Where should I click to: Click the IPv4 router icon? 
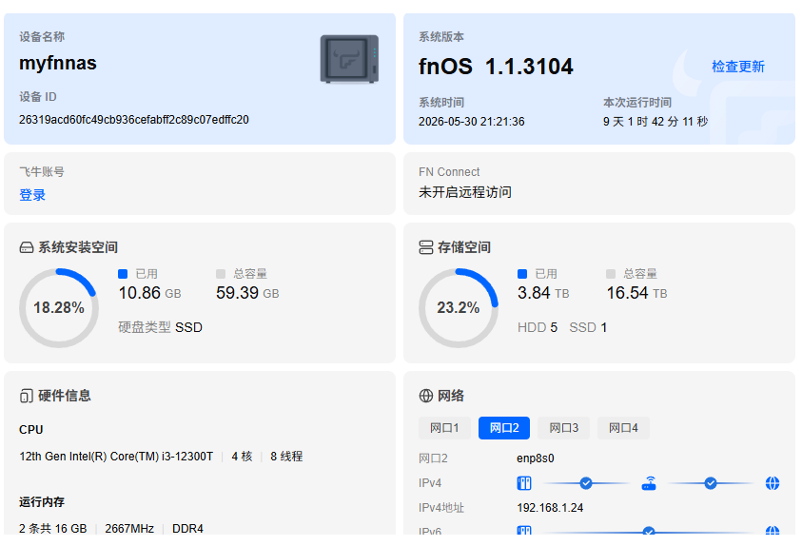pos(649,483)
